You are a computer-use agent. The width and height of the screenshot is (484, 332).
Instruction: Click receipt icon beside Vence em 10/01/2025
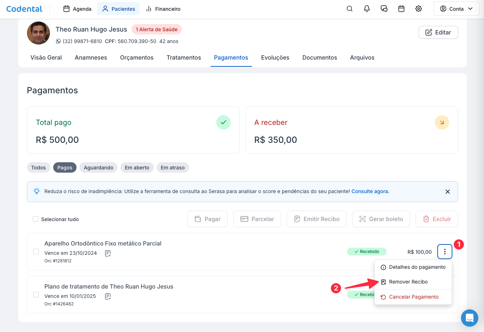(x=108, y=296)
